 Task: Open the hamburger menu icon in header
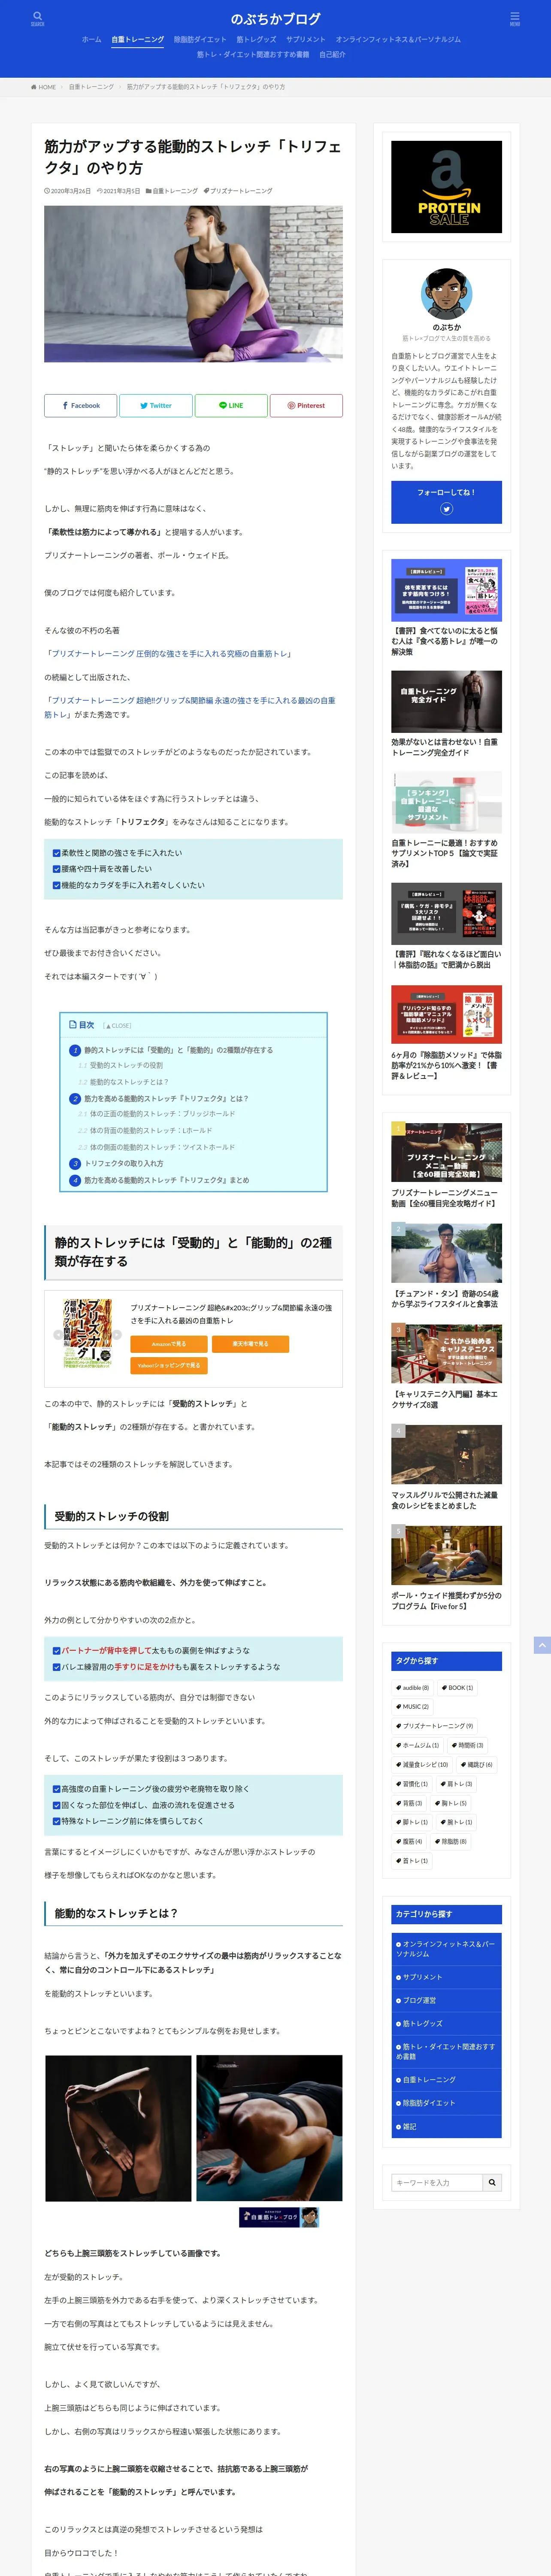pos(514,18)
